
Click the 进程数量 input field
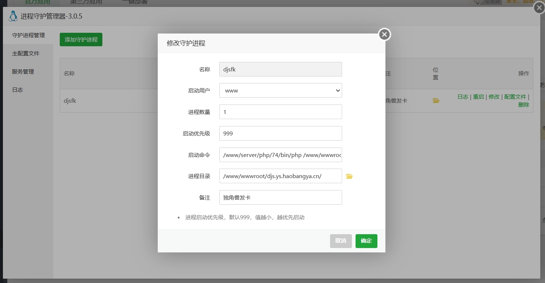click(281, 112)
